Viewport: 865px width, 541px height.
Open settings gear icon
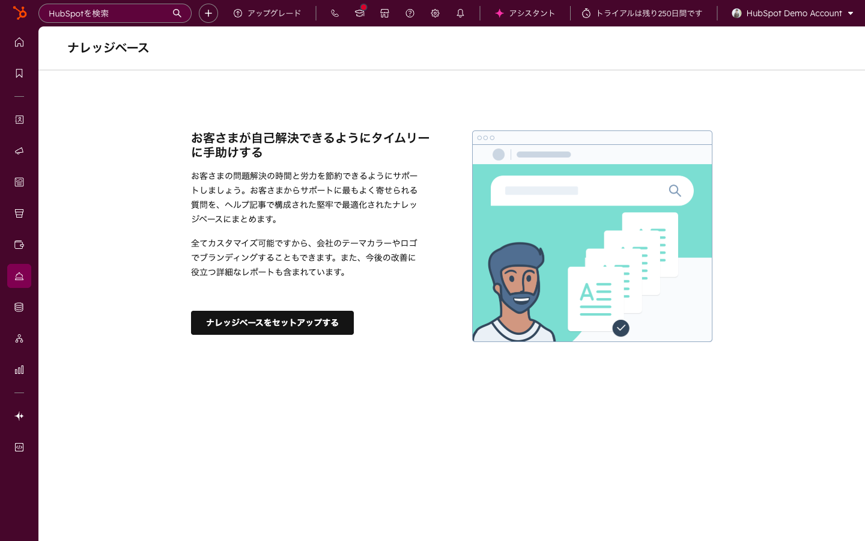(435, 13)
